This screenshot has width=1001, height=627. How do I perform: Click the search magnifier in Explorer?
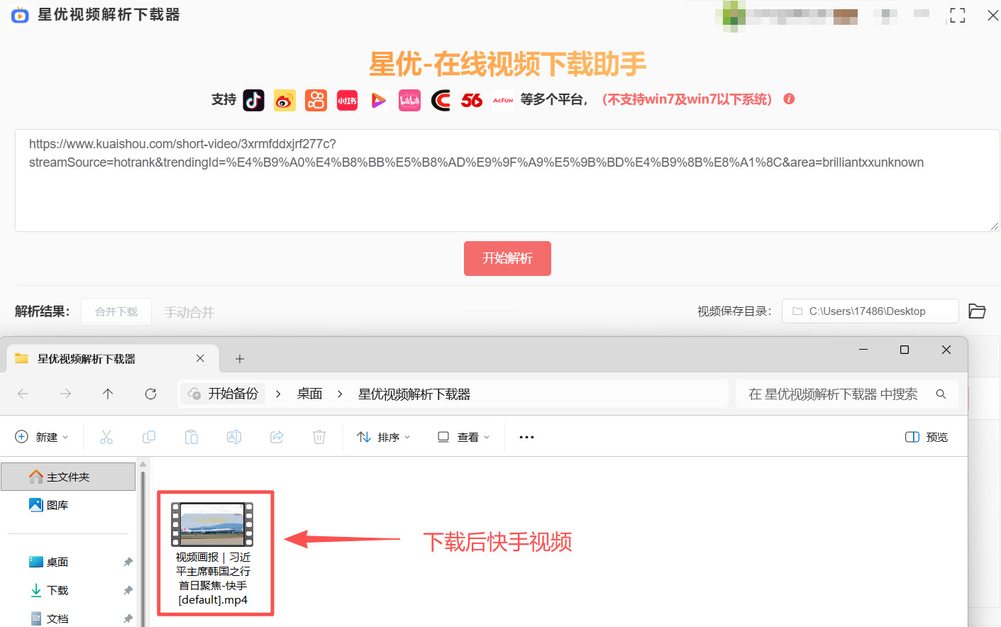(x=941, y=394)
